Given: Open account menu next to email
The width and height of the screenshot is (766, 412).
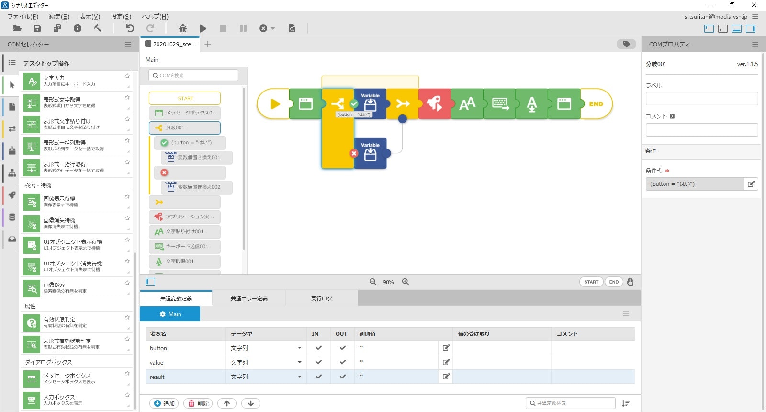Looking at the screenshot, I should point(755,17).
